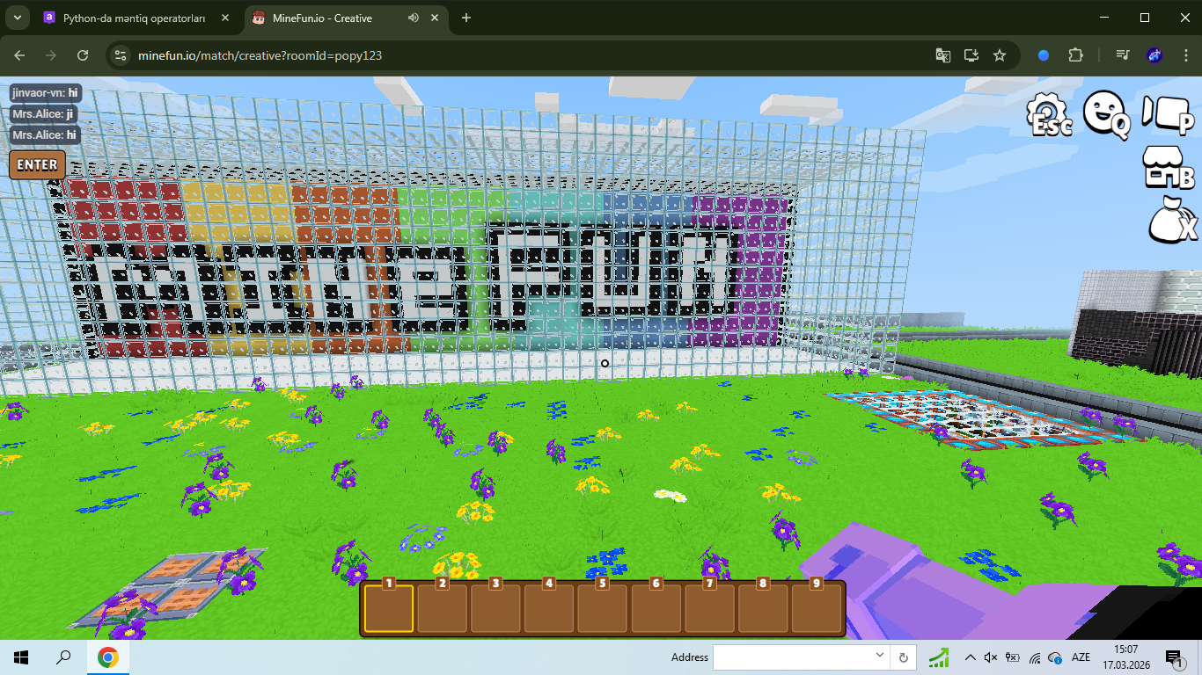Screen dimensions: 1202x675
Task: Open the shop (B) store icon
Action: pos(1167,167)
